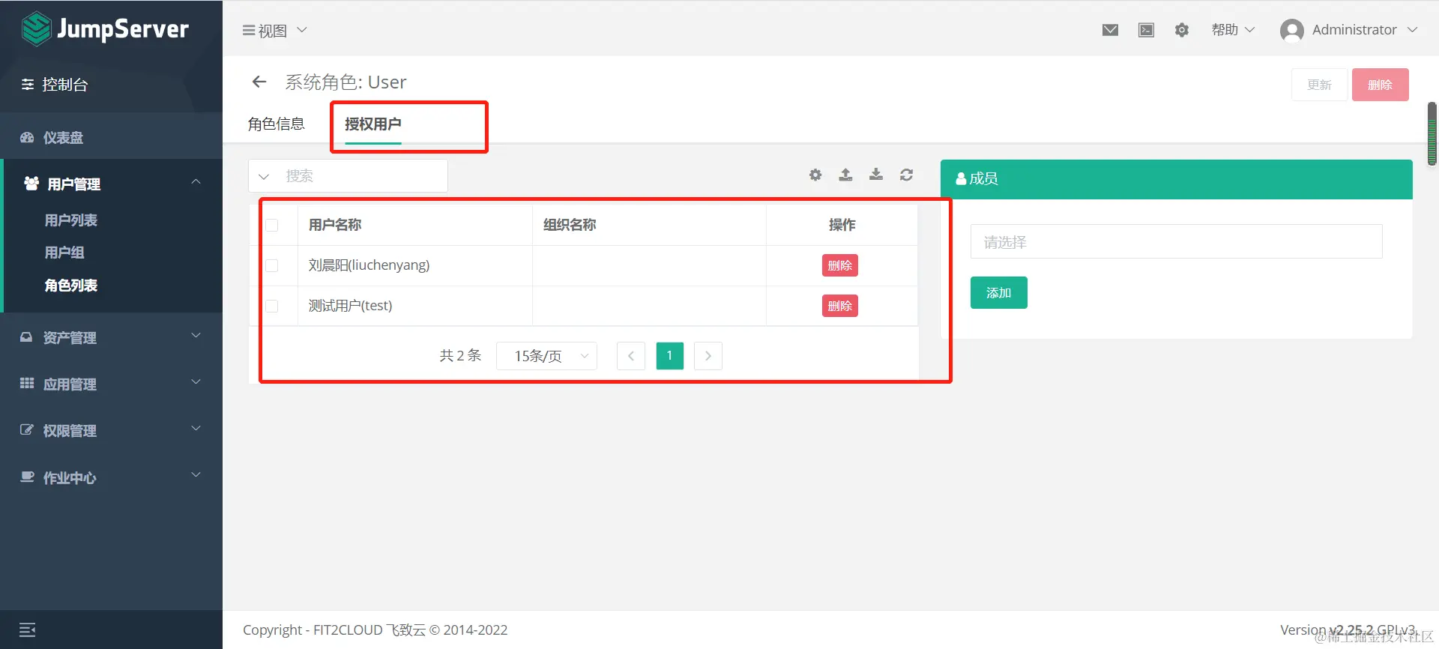Open the 请选择 member selector
The image size is (1439, 649).
tap(1176, 242)
